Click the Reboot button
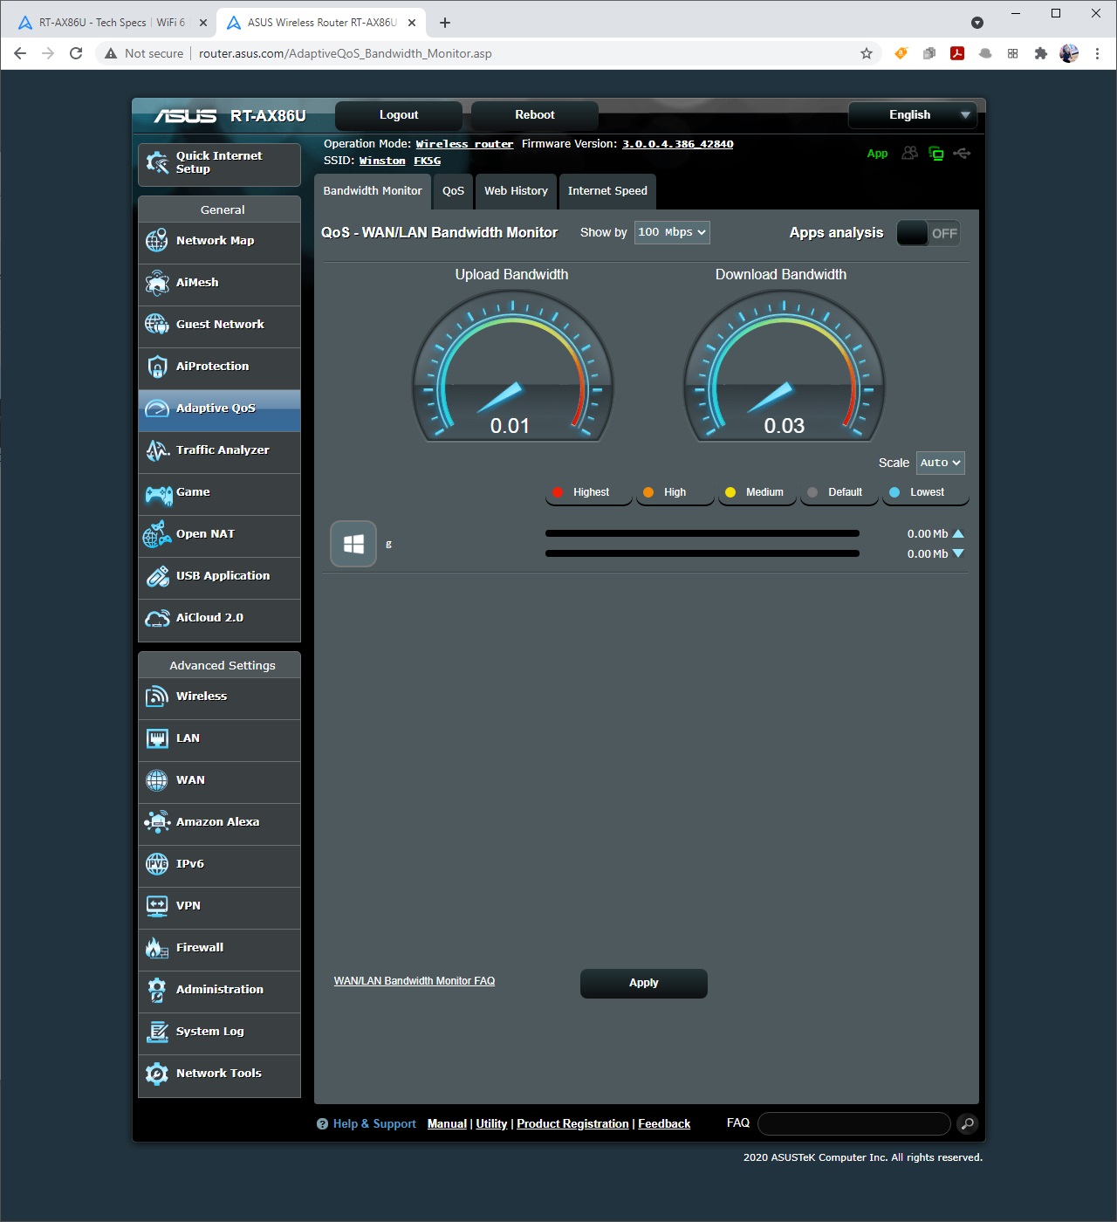1117x1222 pixels. click(534, 115)
